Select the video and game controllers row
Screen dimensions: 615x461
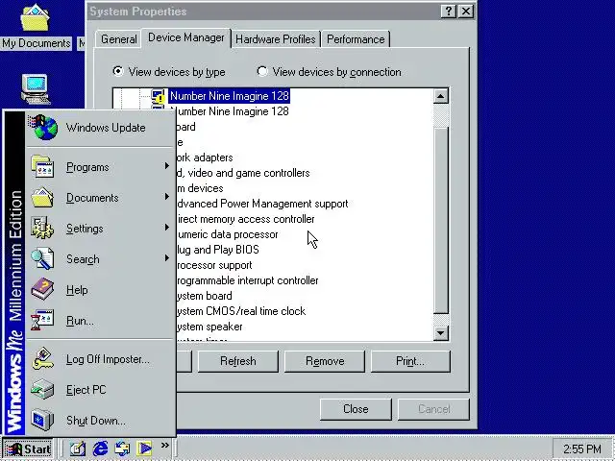click(242, 173)
